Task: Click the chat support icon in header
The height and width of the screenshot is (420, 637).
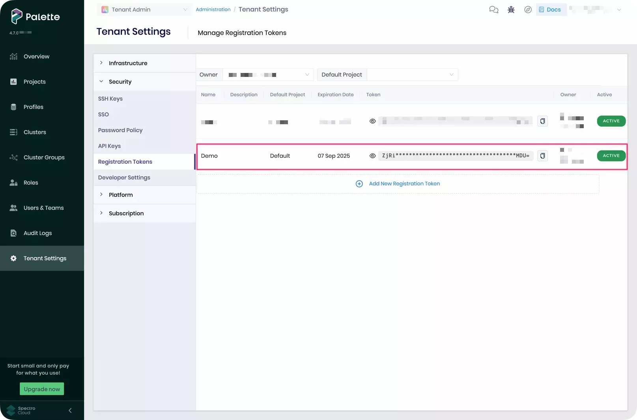Action: pos(493,9)
